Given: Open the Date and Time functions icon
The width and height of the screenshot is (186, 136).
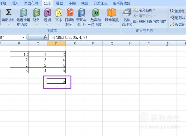Looking at the screenshot, I should (x=70, y=12).
